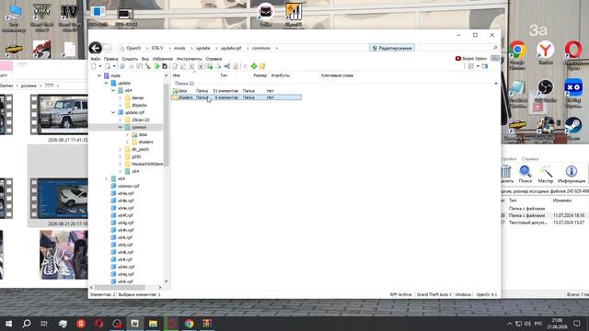The image size is (589, 331).
Task: Open the view mode dropdown arrow
Action: pos(478,66)
